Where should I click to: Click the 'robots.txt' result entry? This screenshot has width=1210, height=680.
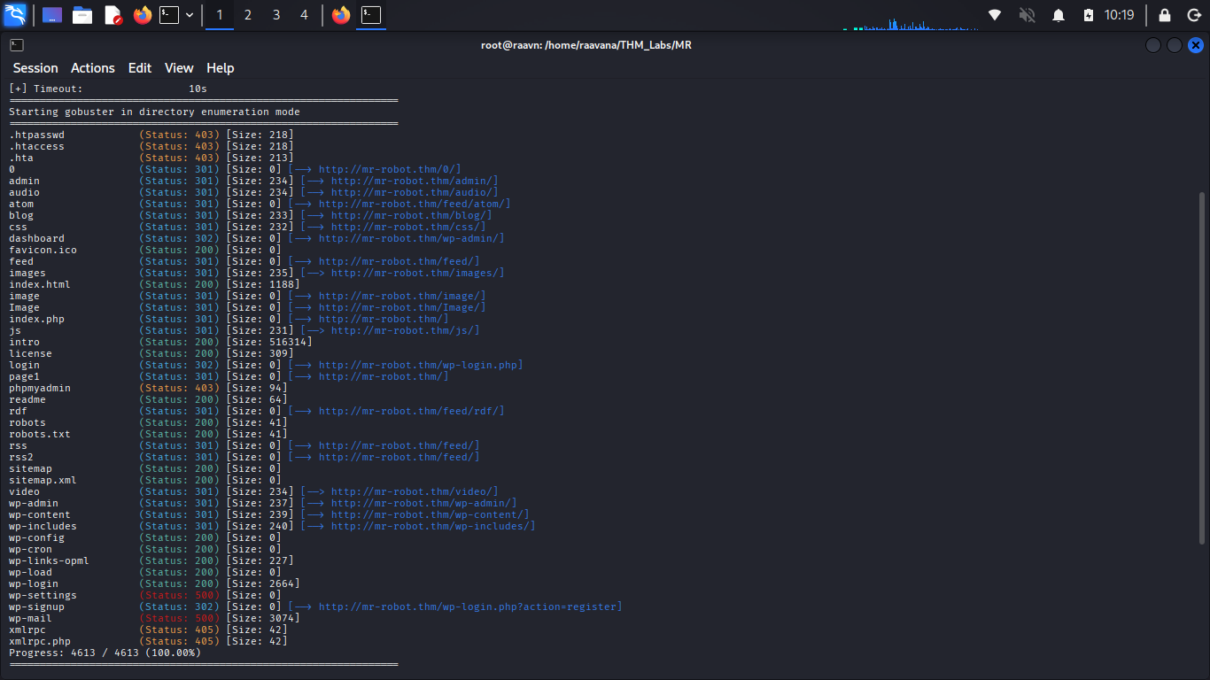[x=40, y=434]
